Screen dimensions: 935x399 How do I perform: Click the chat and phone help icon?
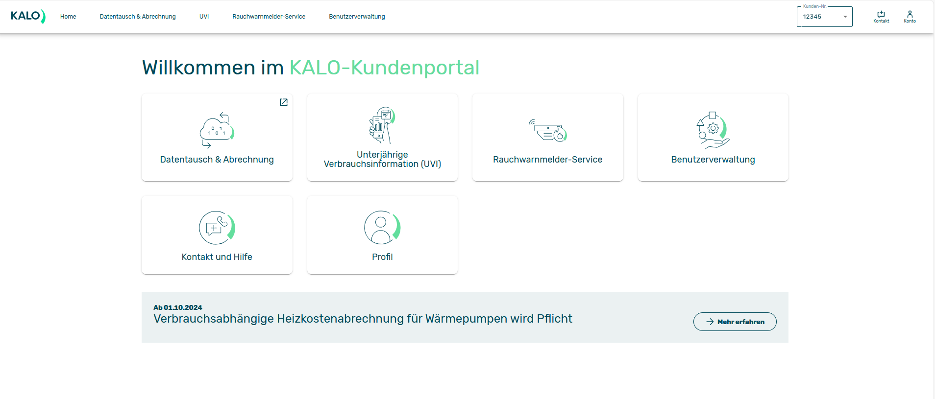217,228
